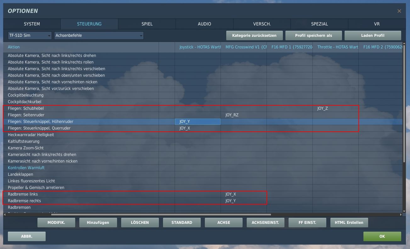
Task: Select JOY_Z binding for Schubhebel
Action: [323, 108]
